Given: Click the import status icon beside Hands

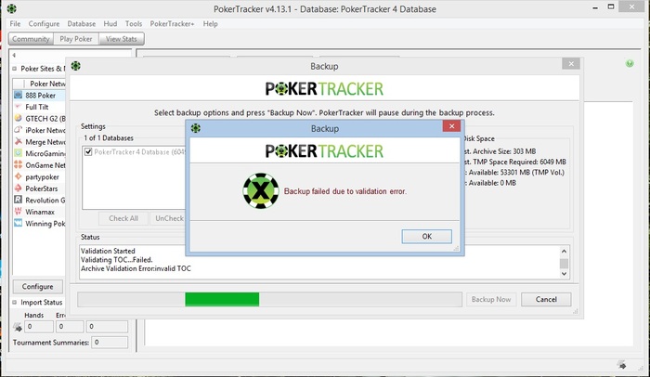Looking at the screenshot, I should tap(18, 327).
